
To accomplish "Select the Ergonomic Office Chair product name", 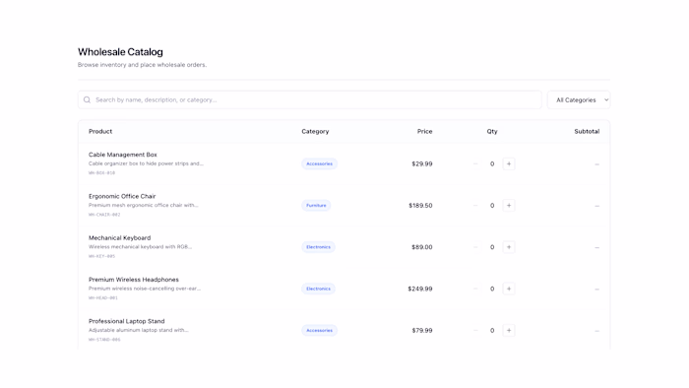I will point(122,196).
